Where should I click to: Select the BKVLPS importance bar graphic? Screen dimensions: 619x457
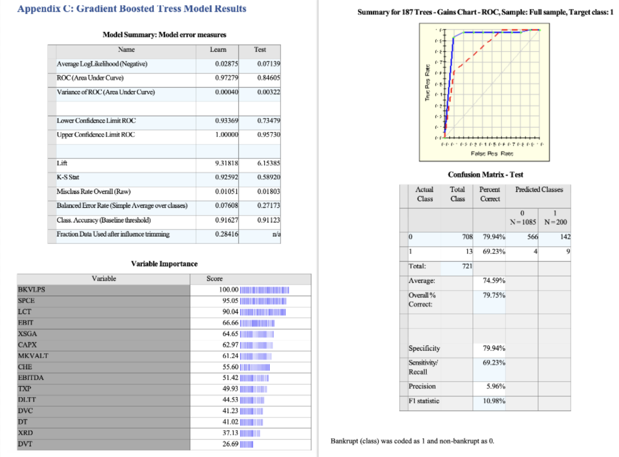pyautogui.click(x=265, y=289)
